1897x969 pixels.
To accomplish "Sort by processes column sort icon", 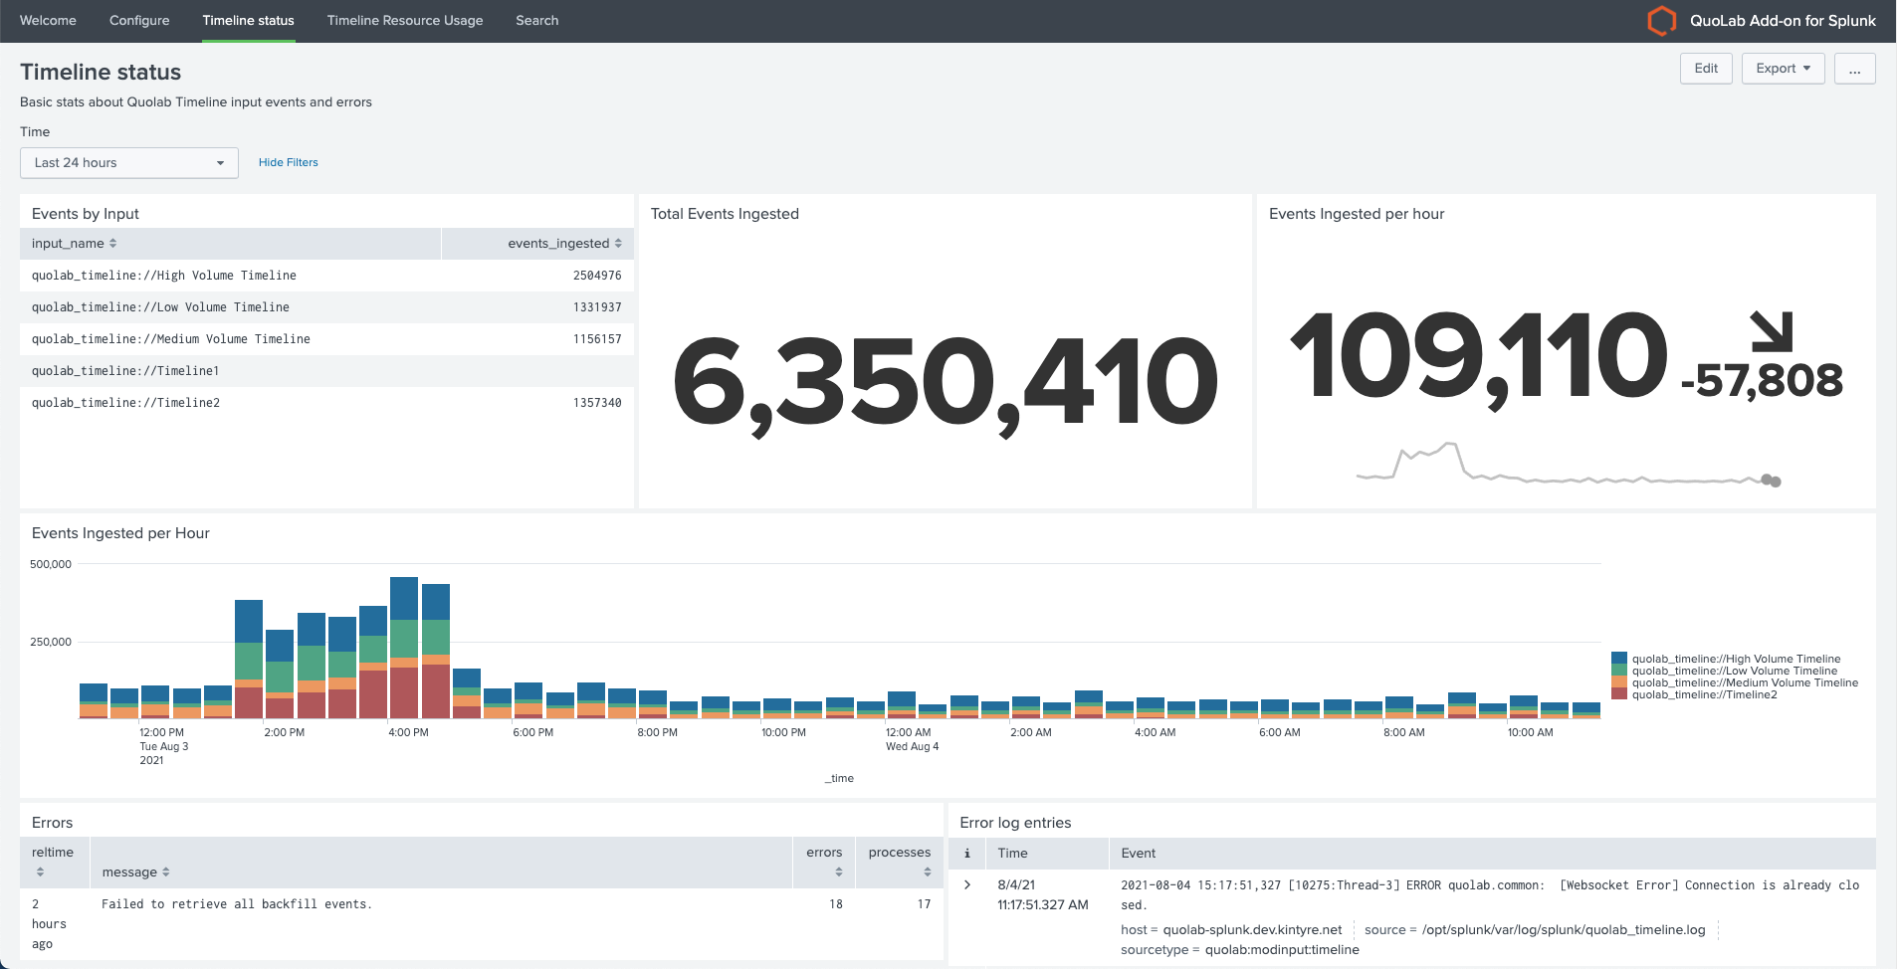I will (x=927, y=872).
